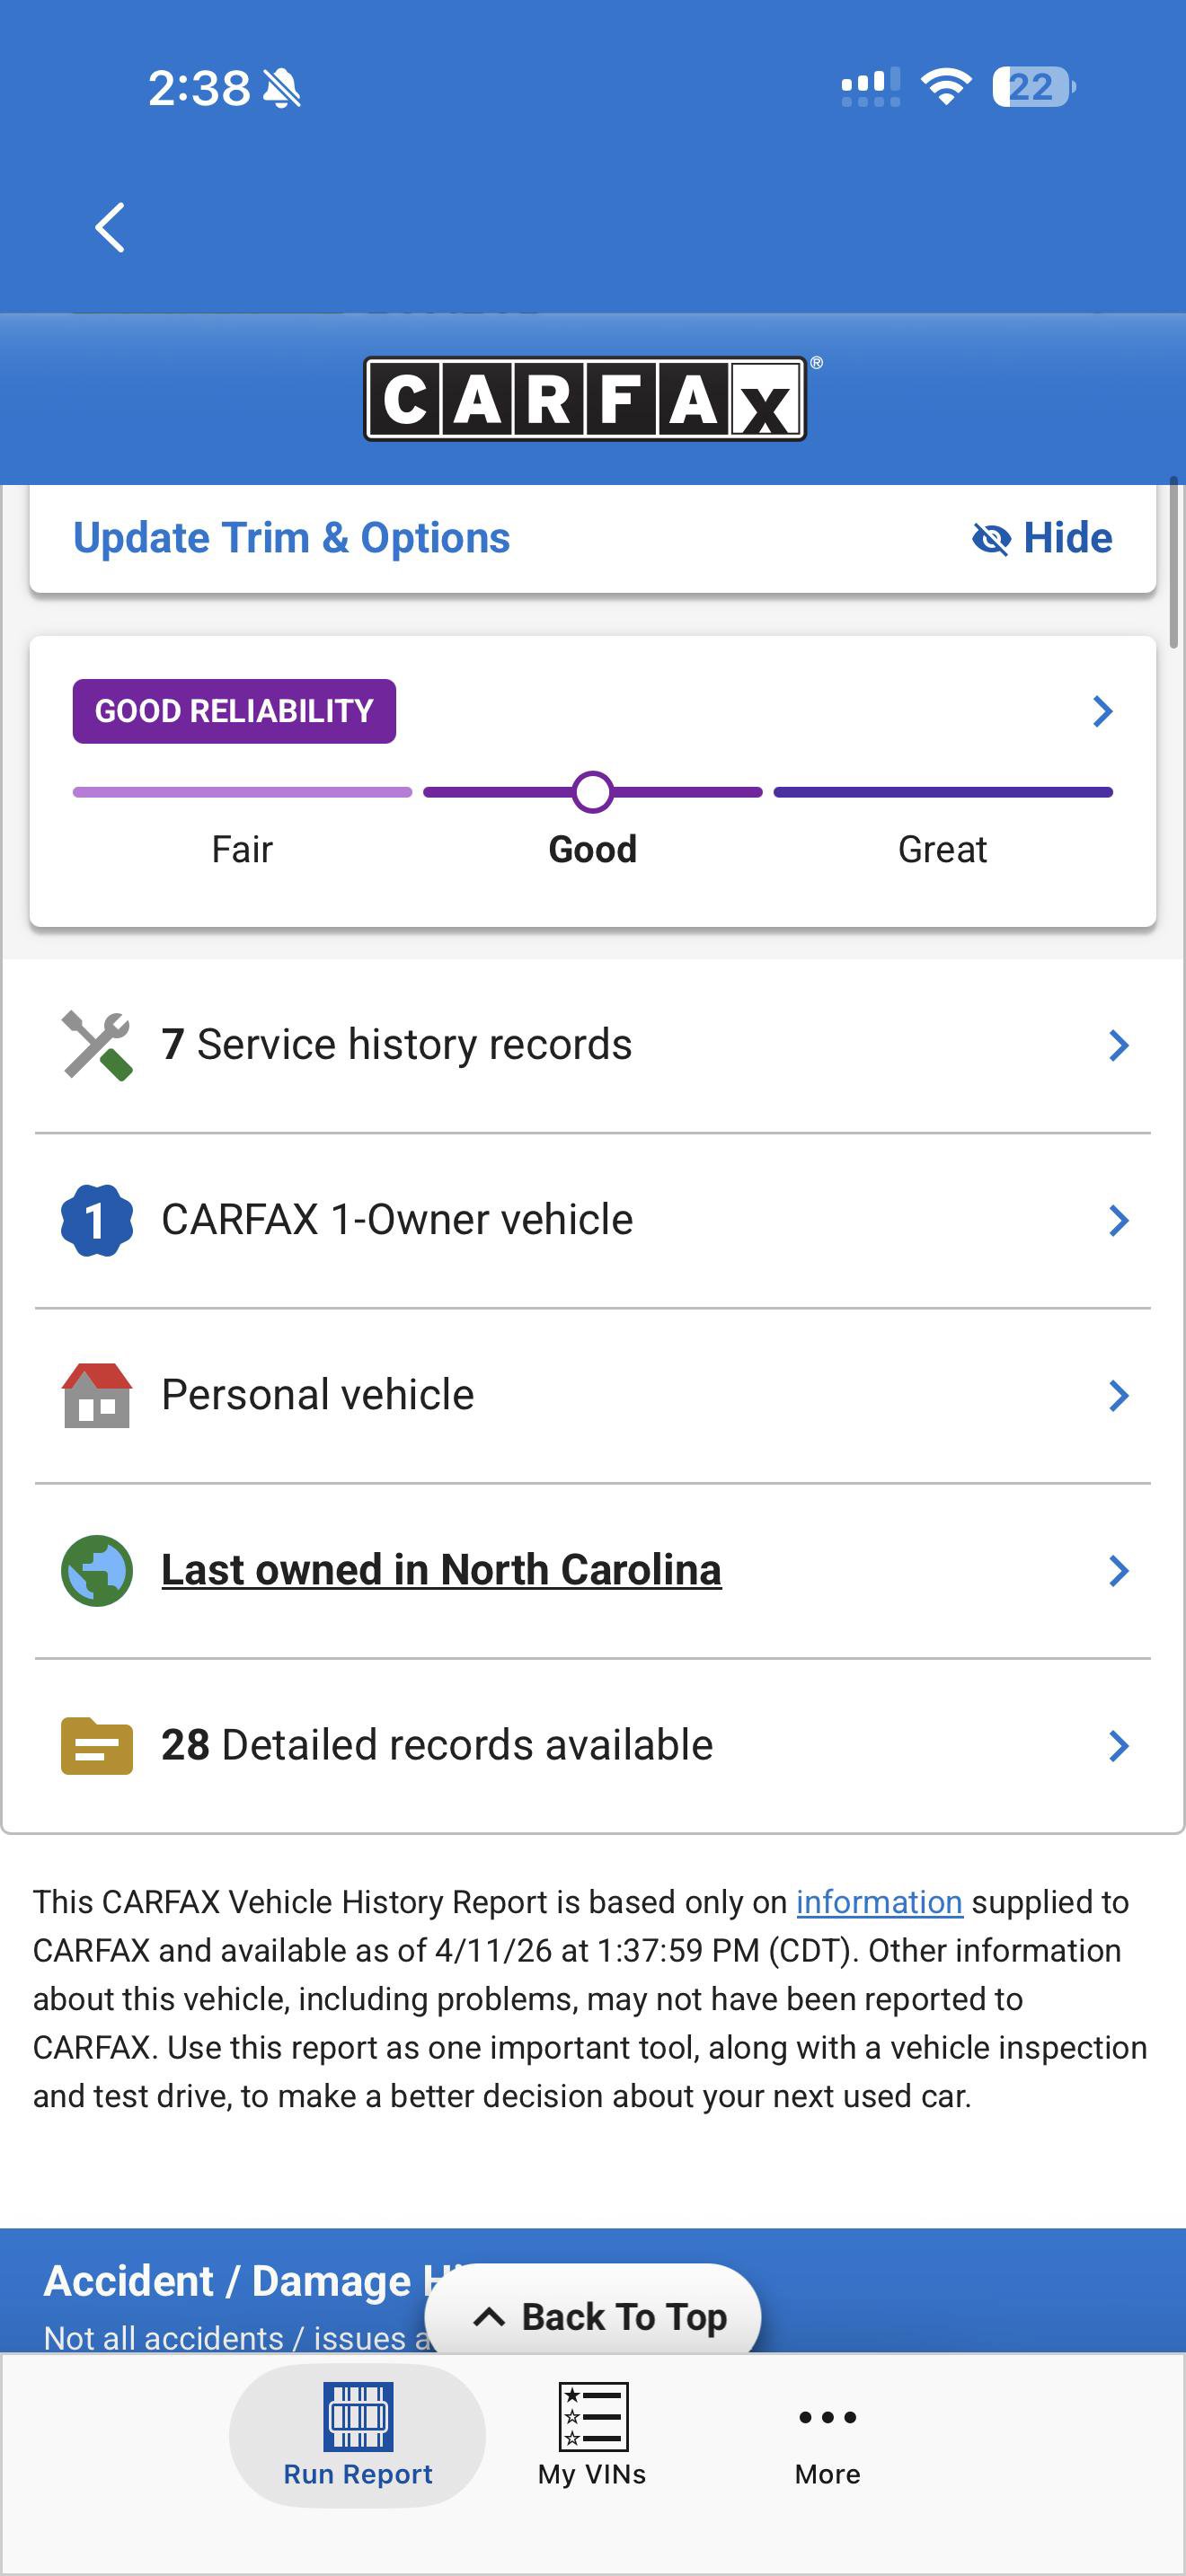Switch to the Run Report tab
The width and height of the screenshot is (1186, 2576).
tap(358, 2436)
